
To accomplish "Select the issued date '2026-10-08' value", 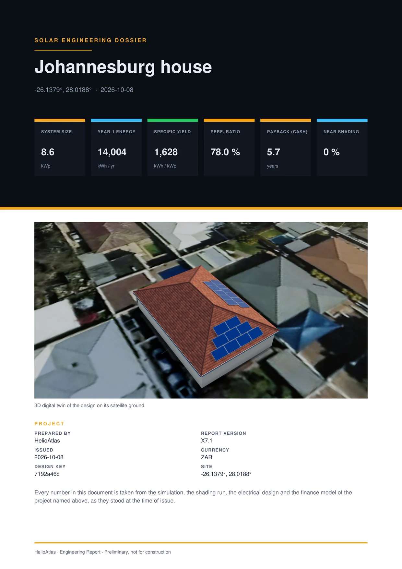I will [x=49, y=457].
